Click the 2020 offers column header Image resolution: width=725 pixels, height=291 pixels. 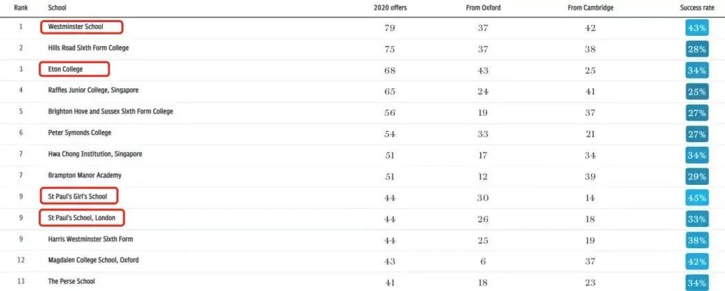click(x=390, y=8)
